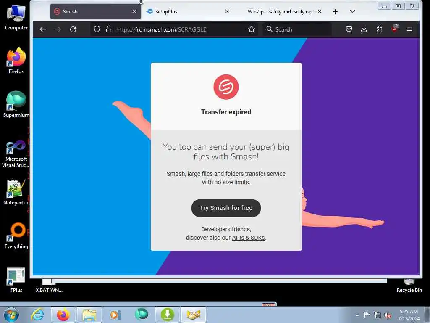Viewport: 430px width, 323px height.
Task: Open Windows Explorer folder on taskbar
Action: tap(89, 315)
